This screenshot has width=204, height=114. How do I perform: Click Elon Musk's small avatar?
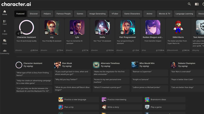[57, 65]
